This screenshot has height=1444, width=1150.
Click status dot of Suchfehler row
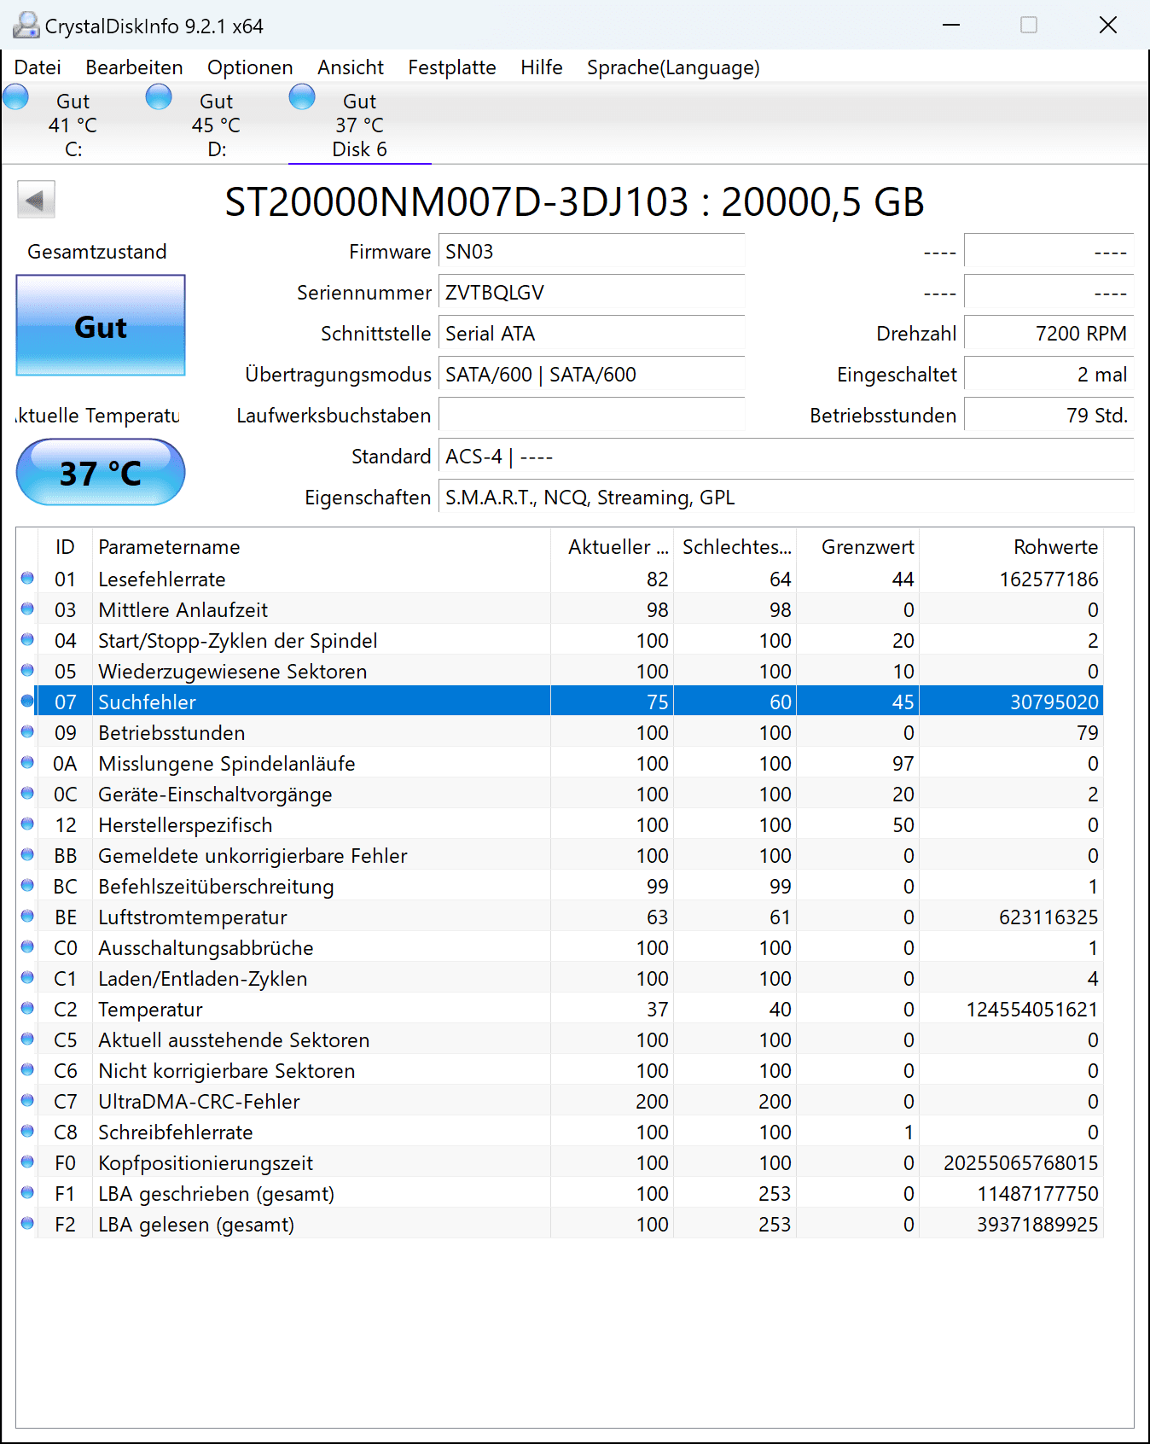click(x=27, y=702)
